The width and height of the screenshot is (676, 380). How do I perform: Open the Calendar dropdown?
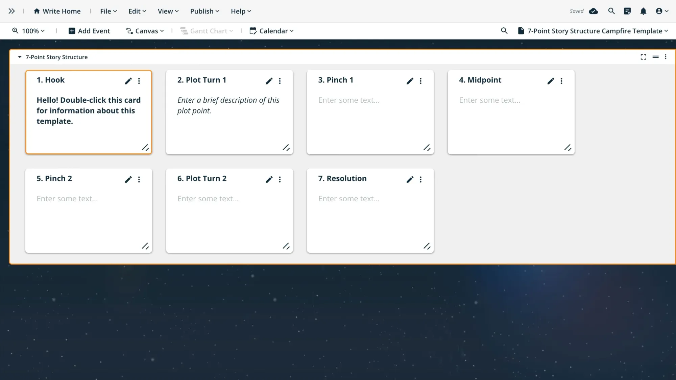click(x=272, y=31)
